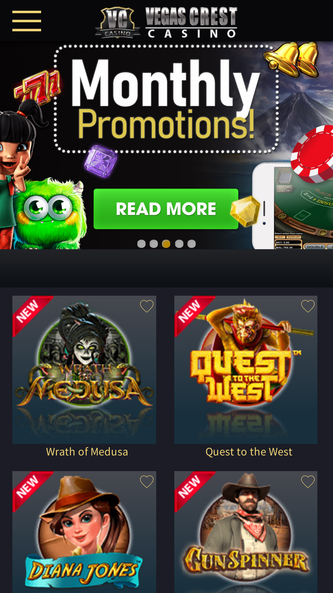Select the second carousel dot
Viewport: 333px width, 593px height.
point(154,244)
